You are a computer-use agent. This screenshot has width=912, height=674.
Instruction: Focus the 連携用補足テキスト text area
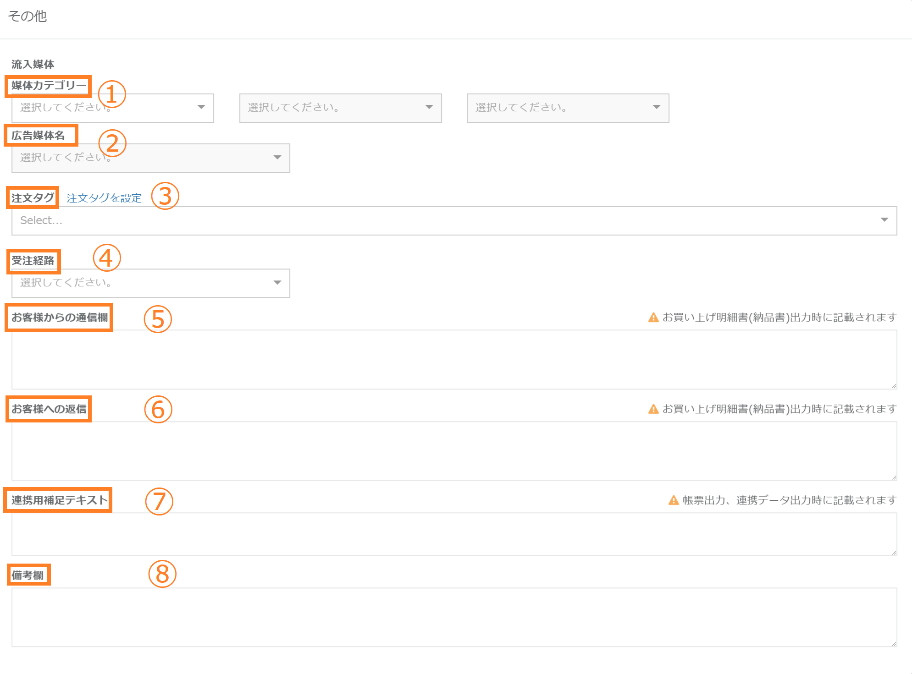pos(454,534)
